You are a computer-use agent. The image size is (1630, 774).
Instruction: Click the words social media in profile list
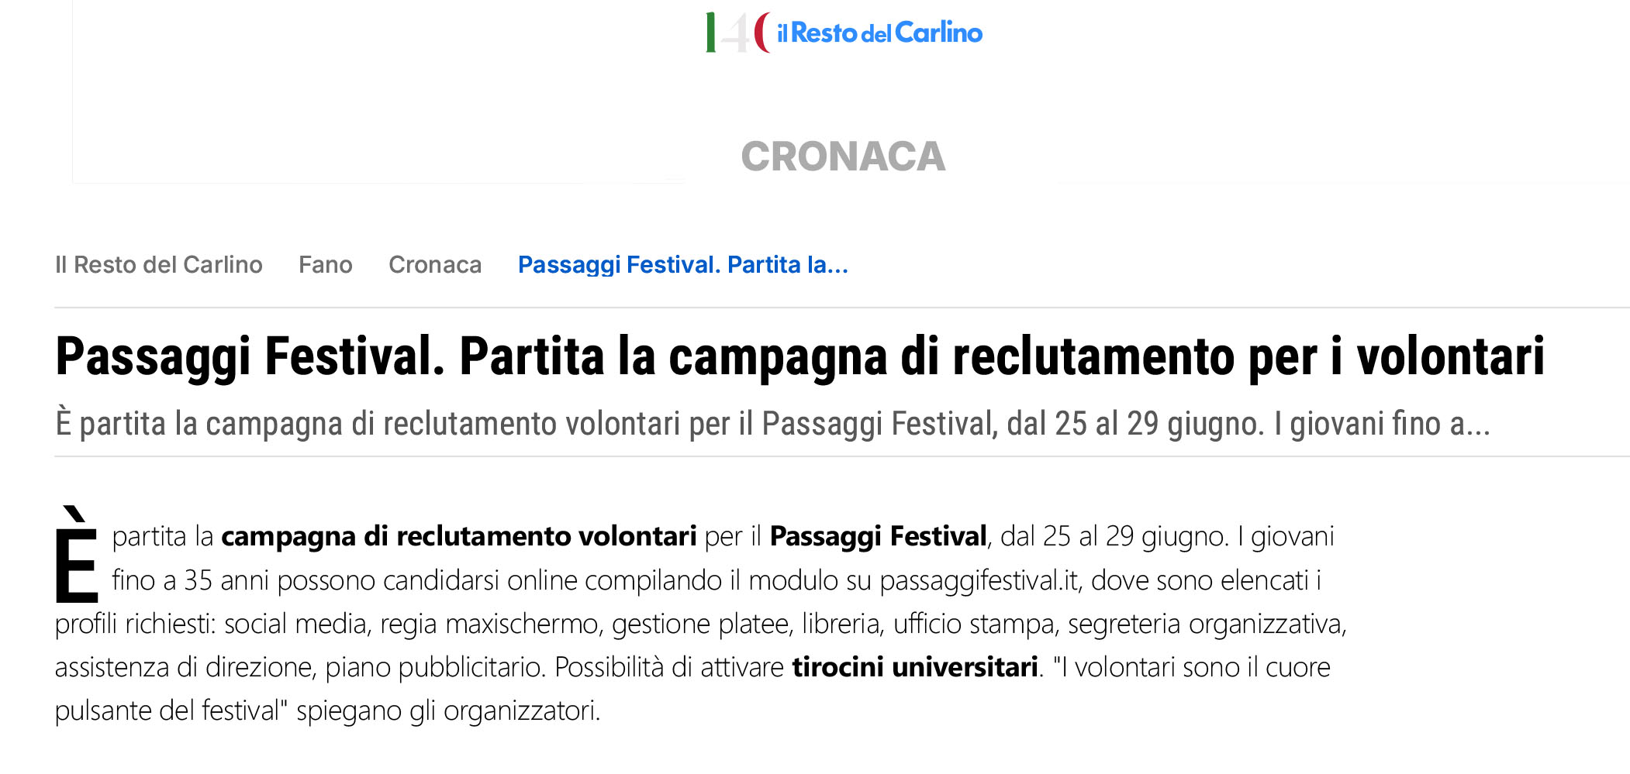(x=296, y=624)
